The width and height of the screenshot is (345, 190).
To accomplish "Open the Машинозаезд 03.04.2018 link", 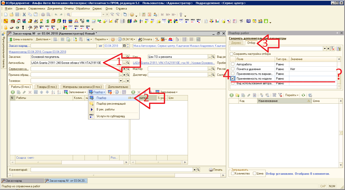I will point(37,52).
